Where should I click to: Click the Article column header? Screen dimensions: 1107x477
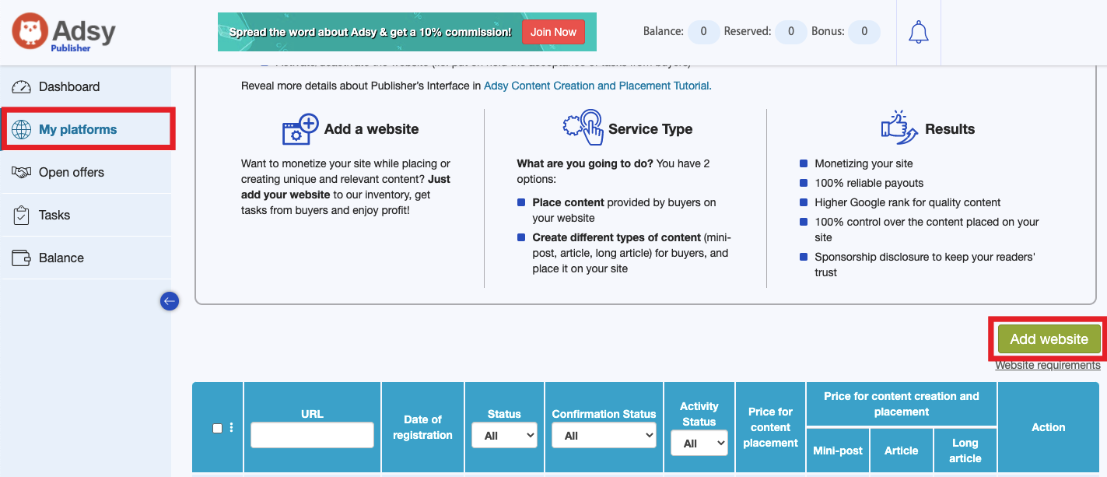tap(901, 451)
